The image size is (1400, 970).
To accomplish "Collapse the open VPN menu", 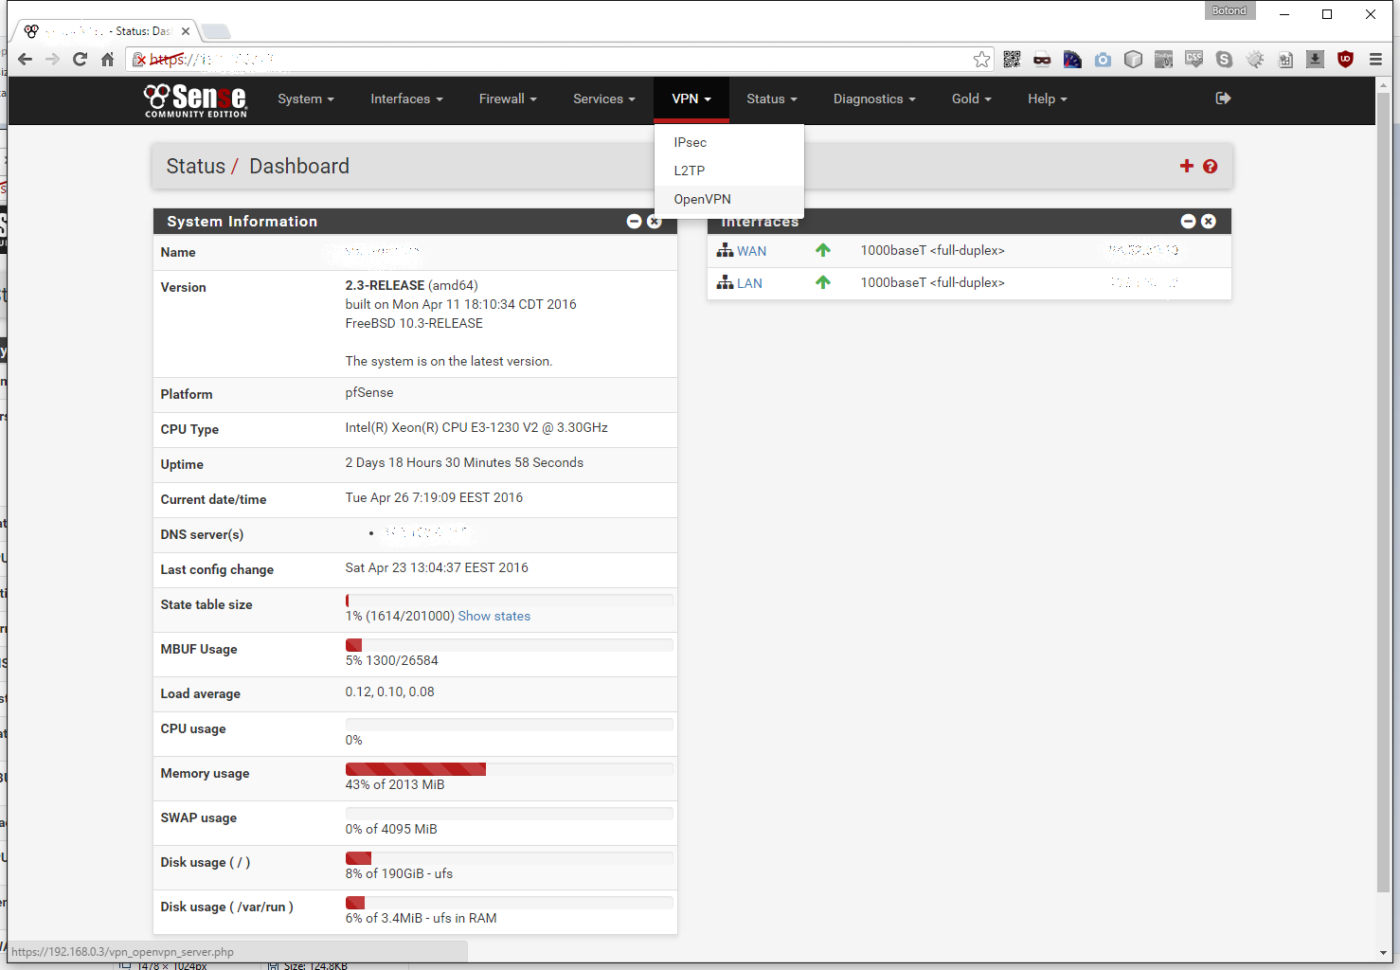I will click(x=691, y=99).
